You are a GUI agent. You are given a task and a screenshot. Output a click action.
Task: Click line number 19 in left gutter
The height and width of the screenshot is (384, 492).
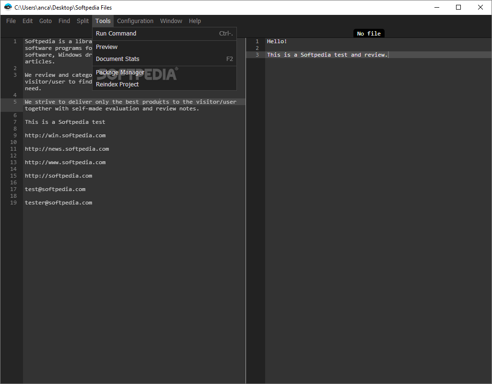tap(13, 203)
